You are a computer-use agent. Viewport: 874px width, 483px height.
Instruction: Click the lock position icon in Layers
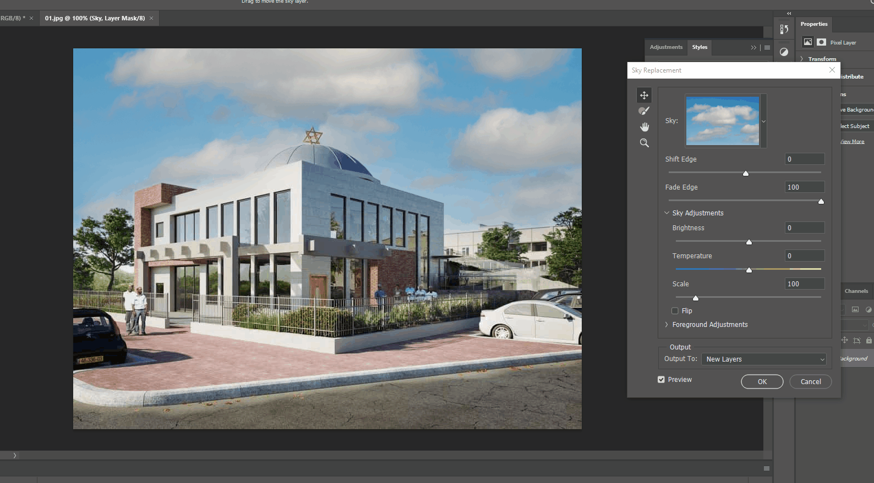point(844,340)
